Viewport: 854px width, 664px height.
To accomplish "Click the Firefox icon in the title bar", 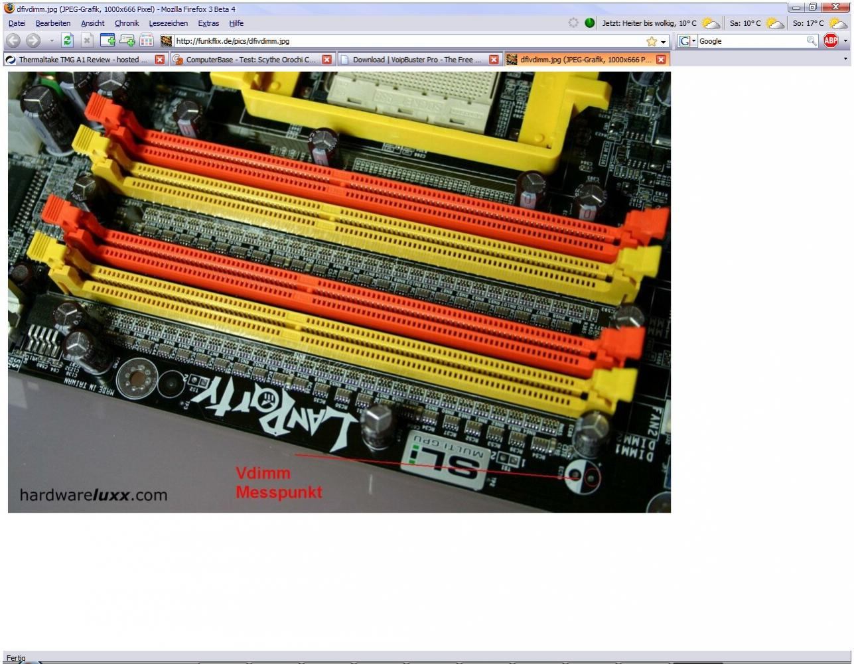I will (9, 9).
